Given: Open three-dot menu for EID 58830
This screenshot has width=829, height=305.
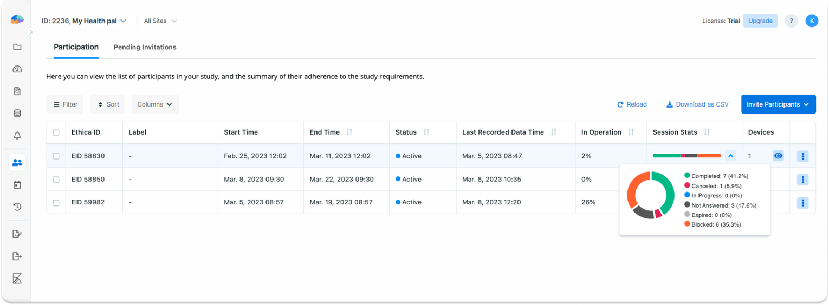Looking at the screenshot, I should pos(802,156).
